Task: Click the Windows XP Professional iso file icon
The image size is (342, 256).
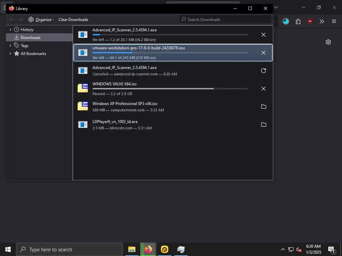Action: (x=83, y=106)
